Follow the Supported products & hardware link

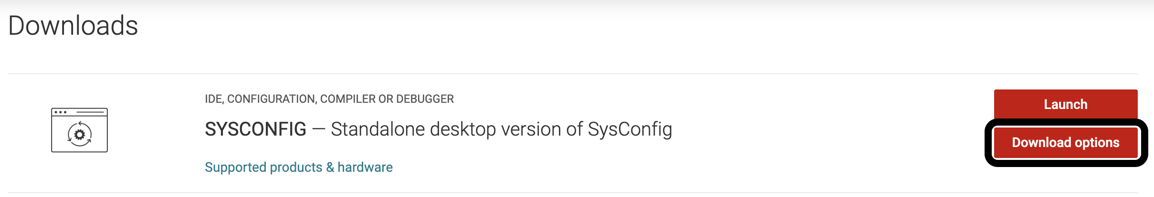298,167
